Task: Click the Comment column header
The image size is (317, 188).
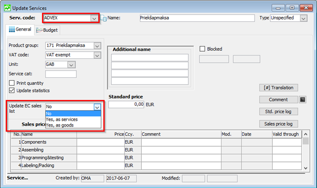Action: point(181,134)
